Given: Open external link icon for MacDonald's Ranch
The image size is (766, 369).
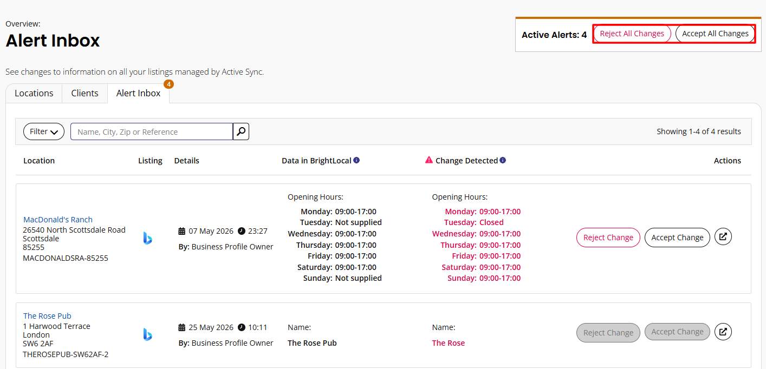Looking at the screenshot, I should (x=723, y=237).
